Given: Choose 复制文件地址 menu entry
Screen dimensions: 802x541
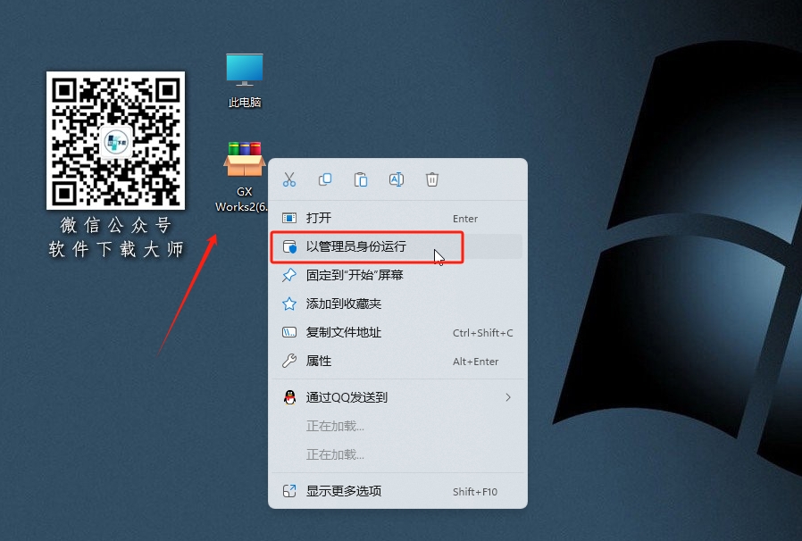Looking at the screenshot, I should pyautogui.click(x=397, y=333).
